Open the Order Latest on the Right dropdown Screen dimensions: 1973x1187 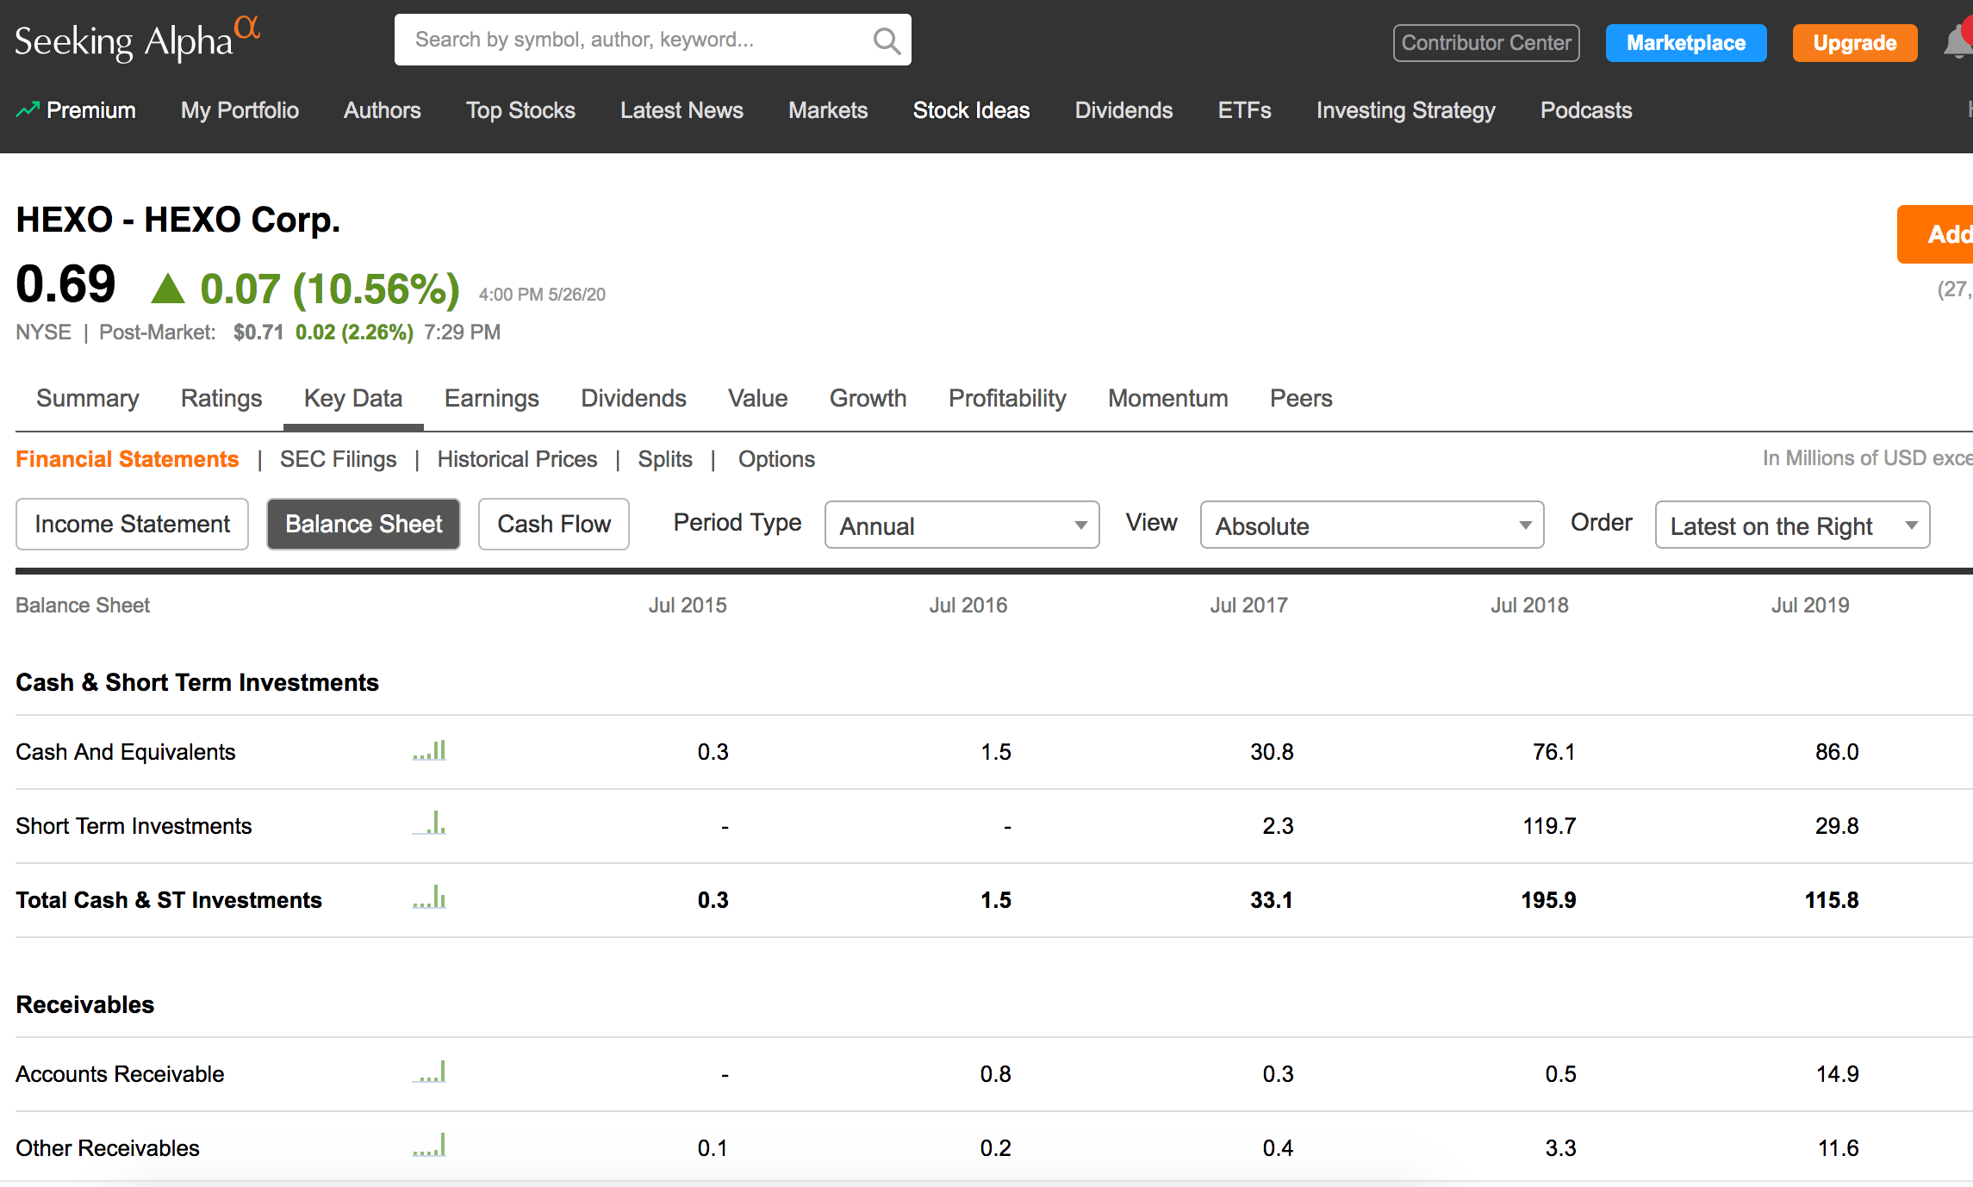[x=1791, y=525]
